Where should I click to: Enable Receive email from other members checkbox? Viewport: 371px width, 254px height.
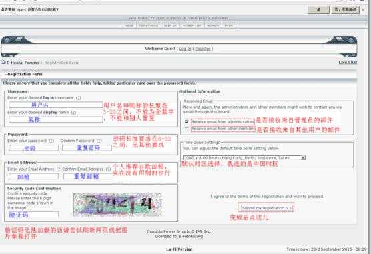[186, 129]
